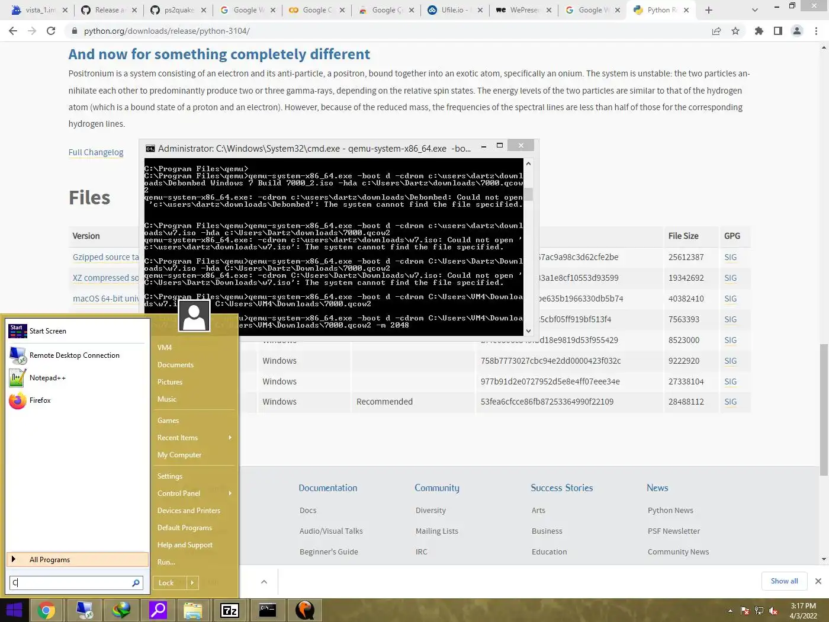Image resolution: width=829 pixels, height=622 pixels.
Task: Open 7-Zip from the taskbar
Action: tap(230, 610)
